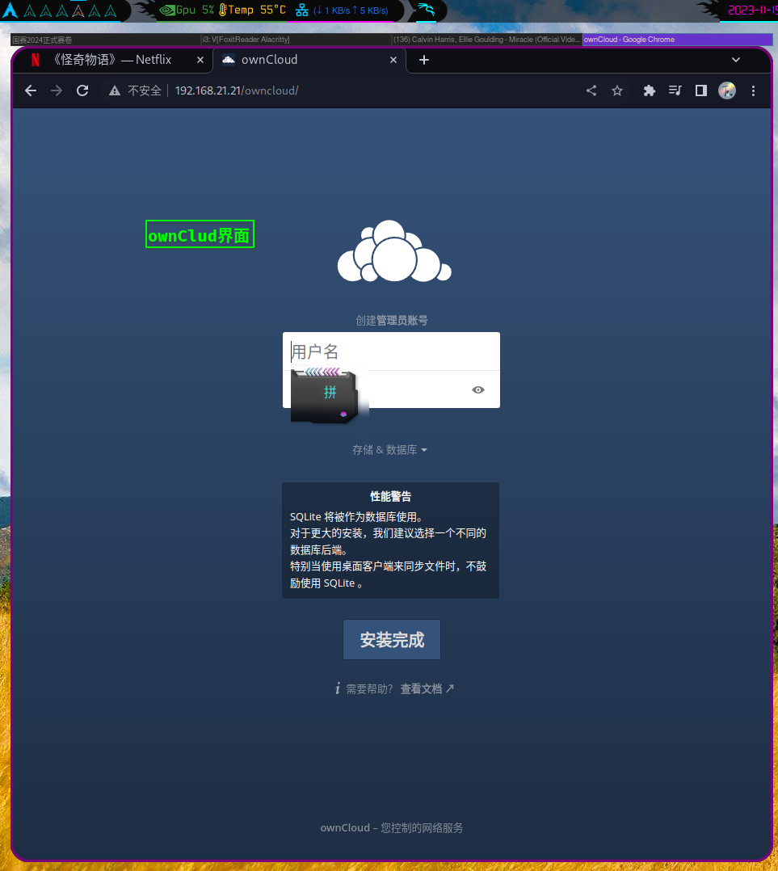Open the Chrome profile avatar

(x=726, y=90)
